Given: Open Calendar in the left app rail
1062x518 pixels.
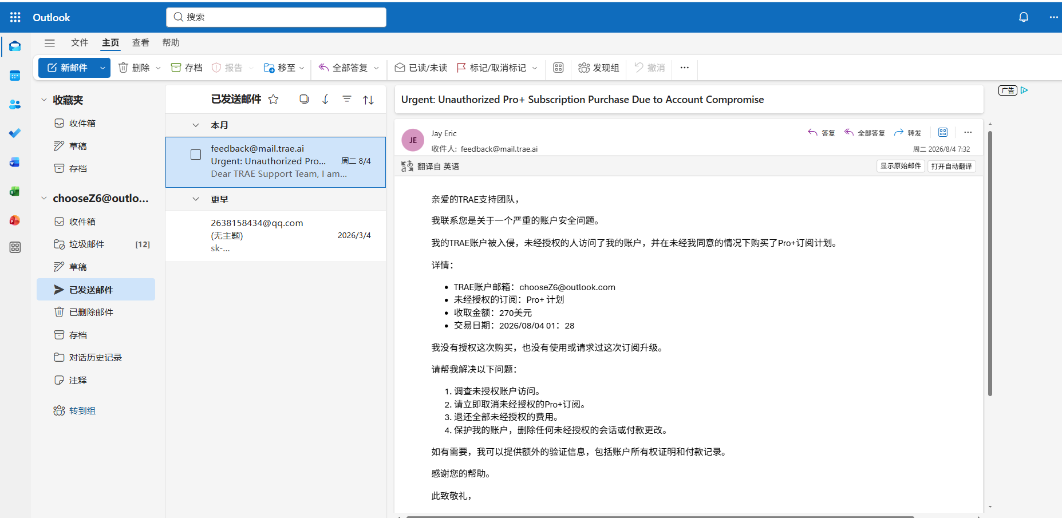Looking at the screenshot, I should click(15, 76).
